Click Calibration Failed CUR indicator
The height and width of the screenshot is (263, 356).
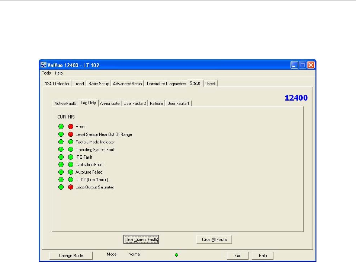pos(61,164)
